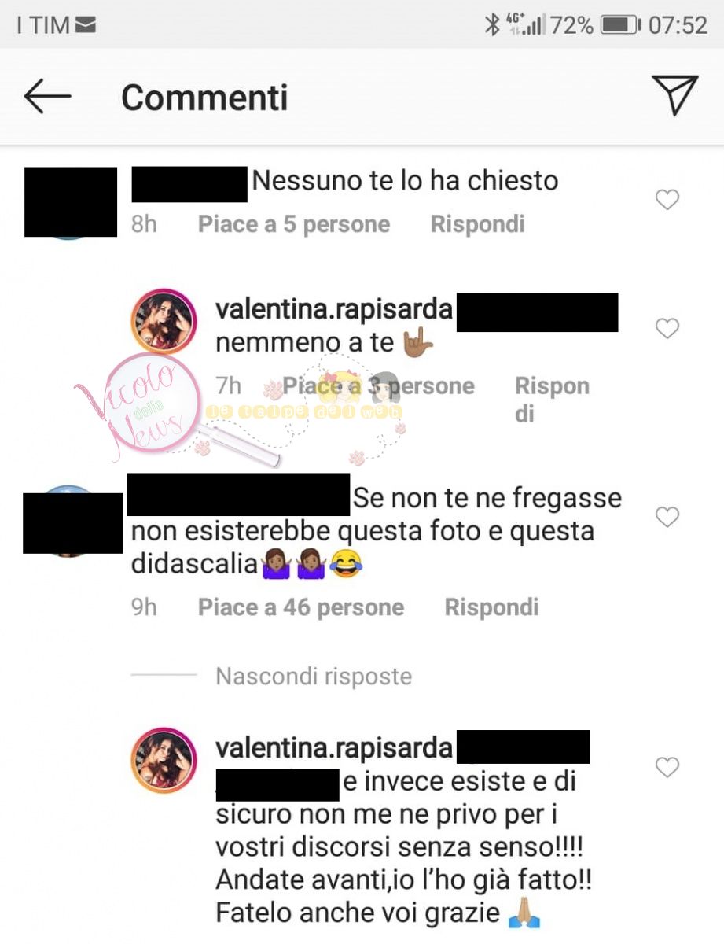Reply to the 9h comment
The height and width of the screenshot is (944, 724).
[491, 607]
